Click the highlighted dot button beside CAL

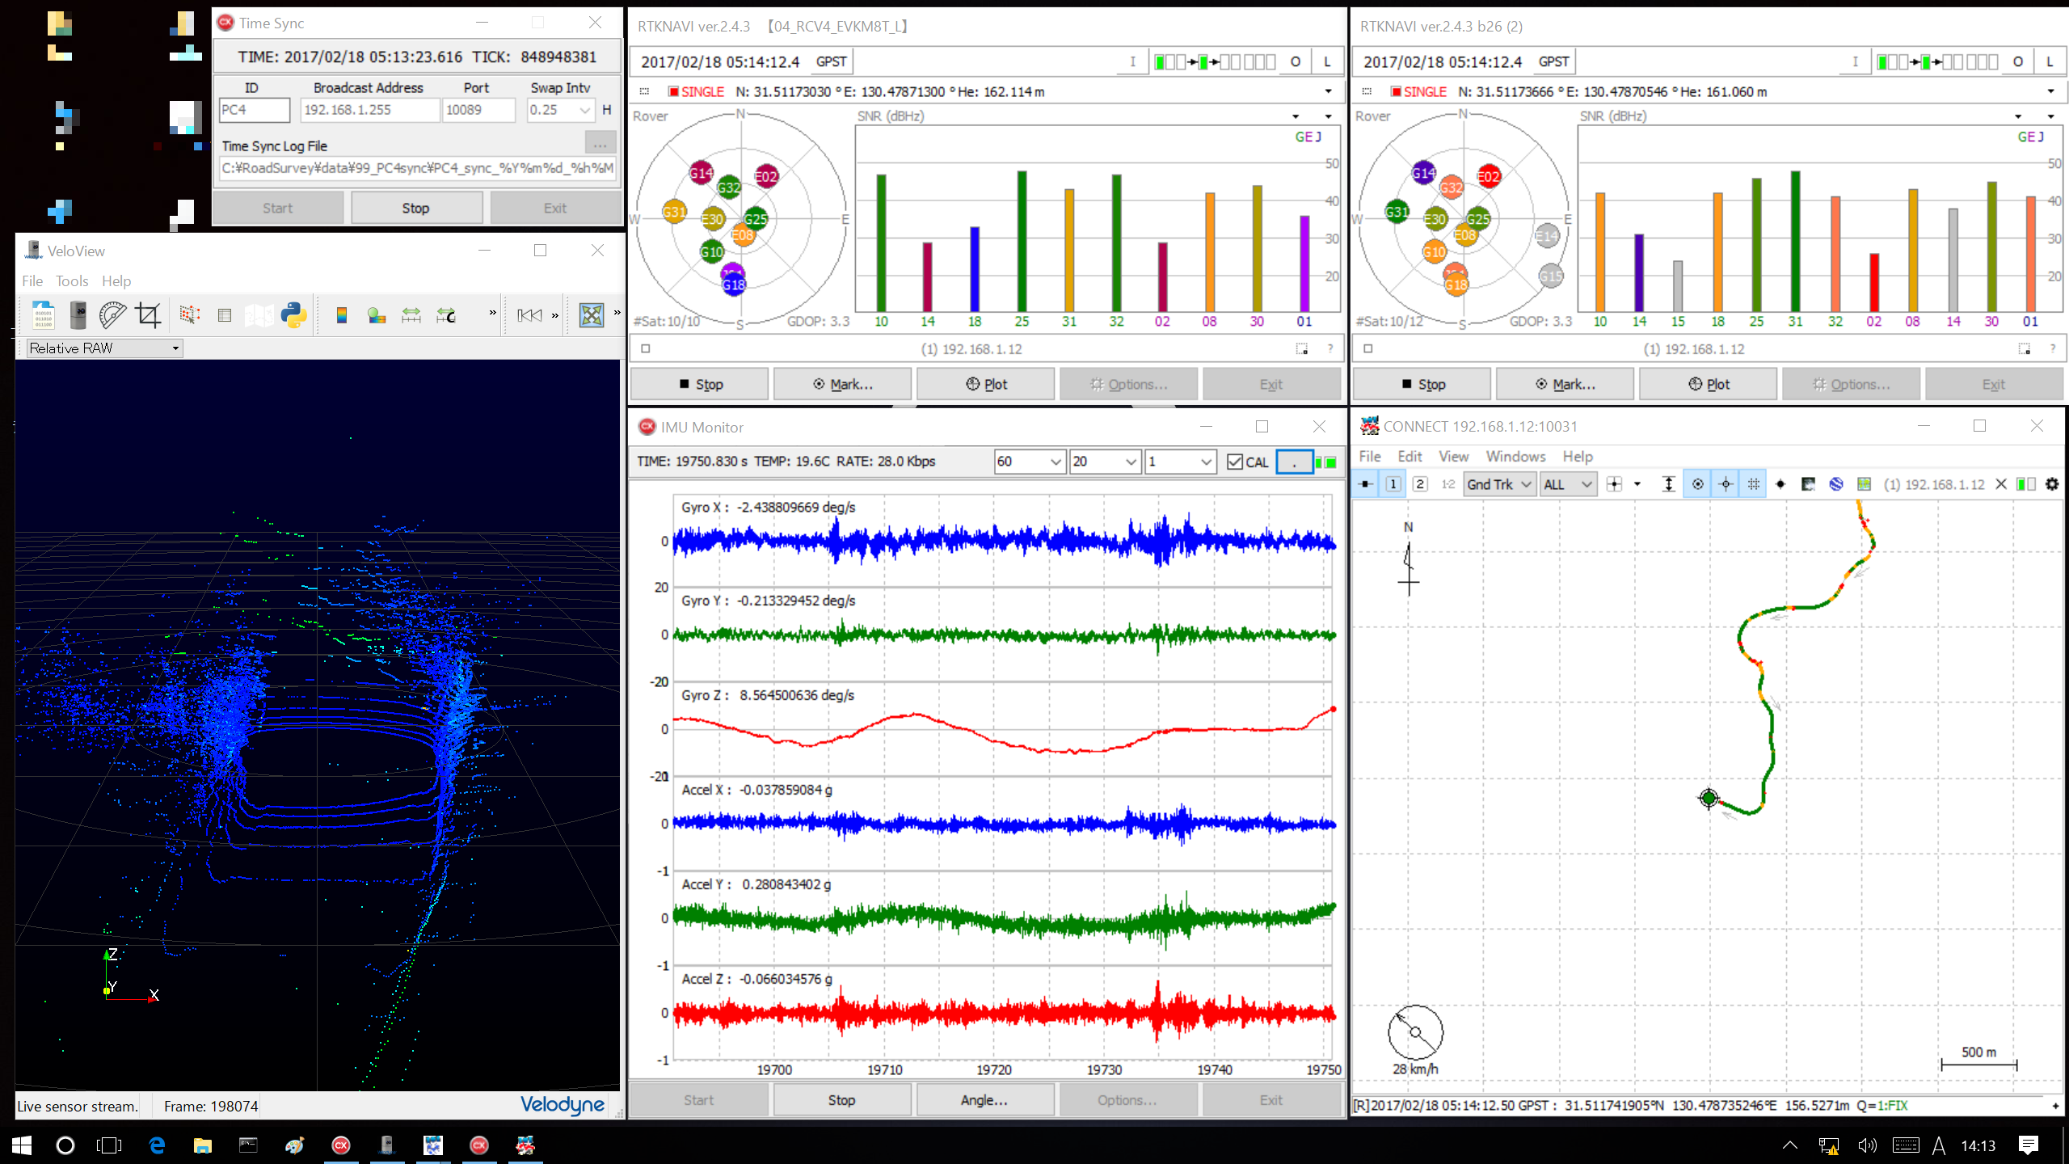(1294, 462)
